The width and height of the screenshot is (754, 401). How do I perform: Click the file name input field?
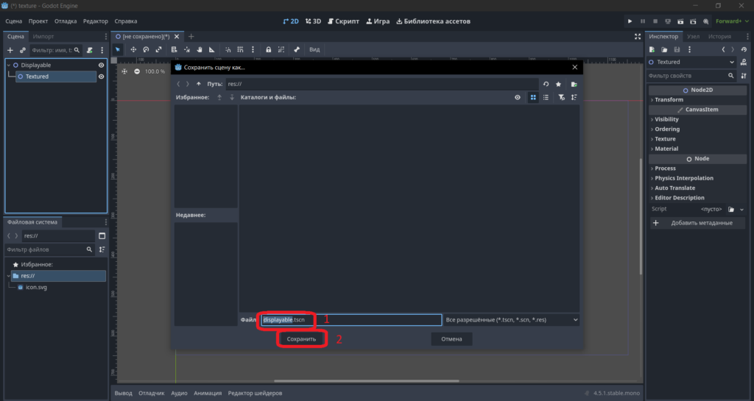(351, 320)
